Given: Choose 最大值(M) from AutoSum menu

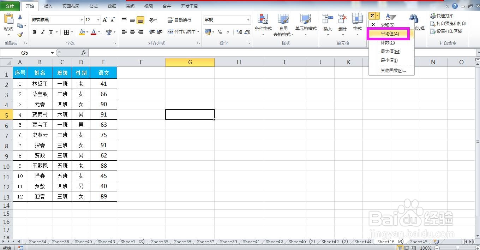Looking at the screenshot, I should 390,52.
